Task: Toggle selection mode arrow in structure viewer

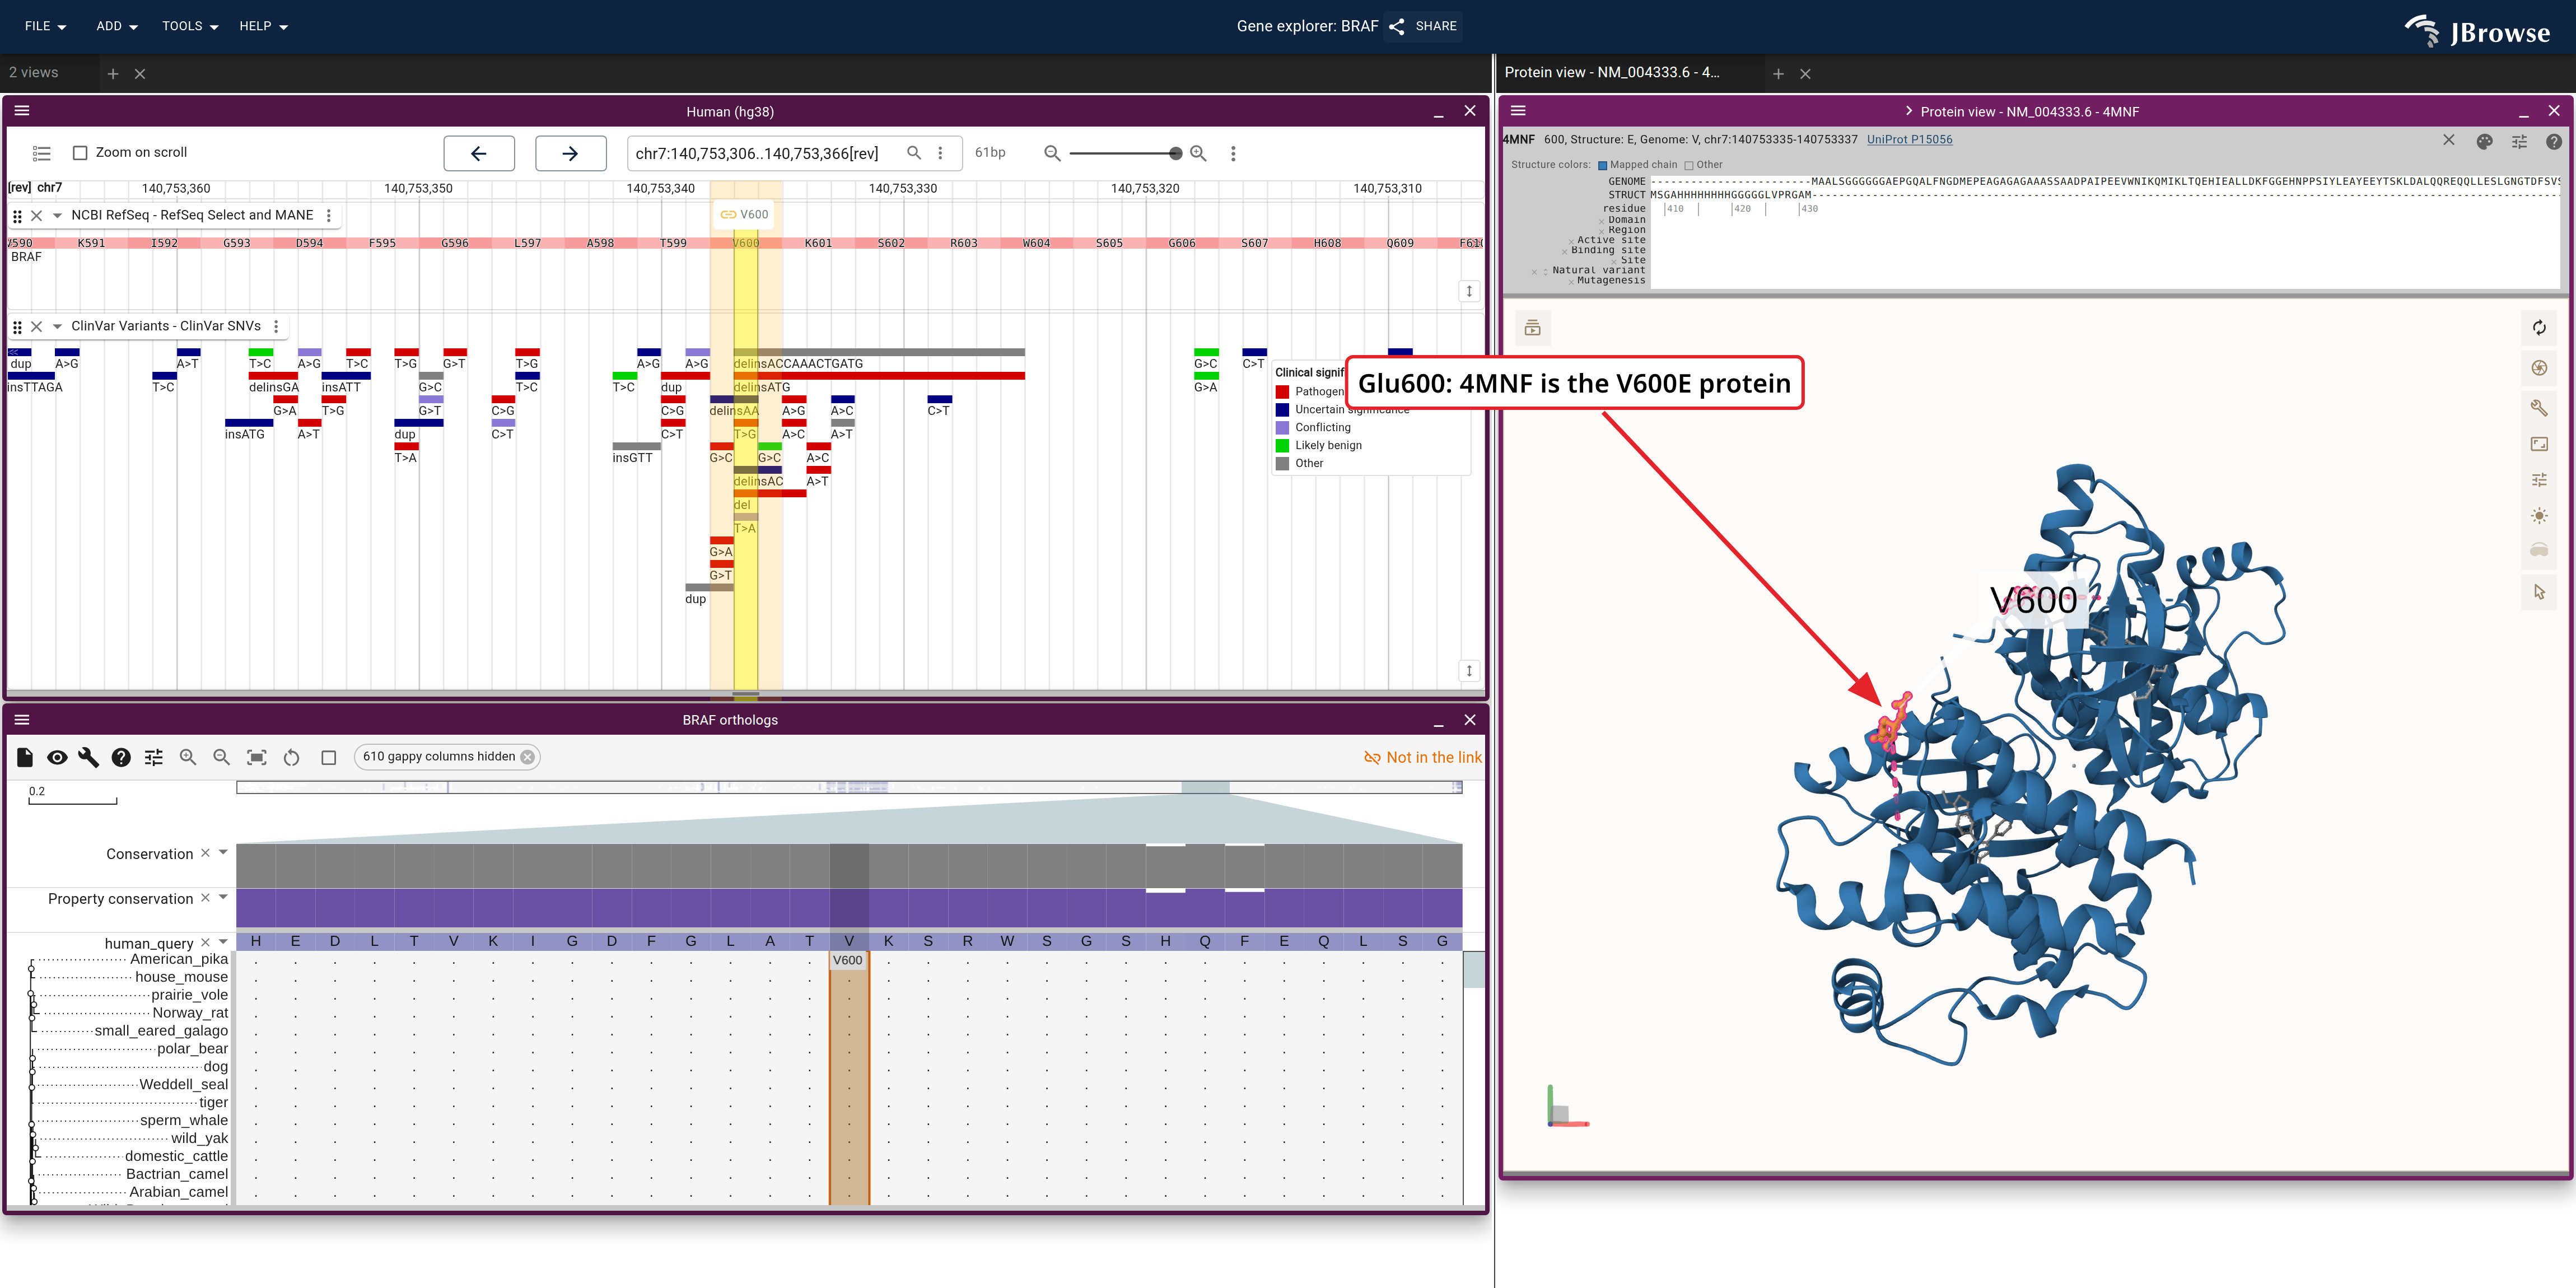Action: pos(2539,592)
